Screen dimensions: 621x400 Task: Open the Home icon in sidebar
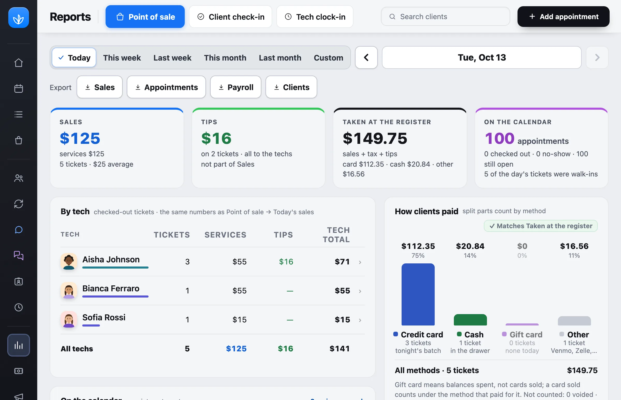[18, 63]
